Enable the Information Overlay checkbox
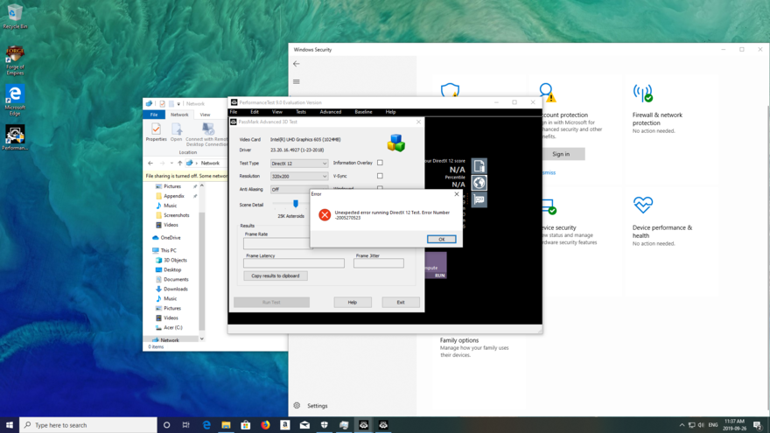Screen dimensions: 770x433 (x=380, y=163)
